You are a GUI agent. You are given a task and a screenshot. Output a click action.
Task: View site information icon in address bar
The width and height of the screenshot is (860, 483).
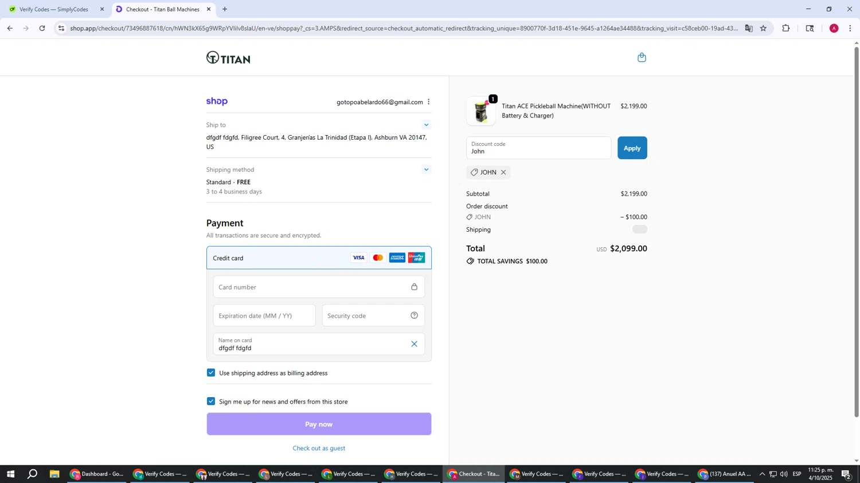pyautogui.click(x=62, y=28)
